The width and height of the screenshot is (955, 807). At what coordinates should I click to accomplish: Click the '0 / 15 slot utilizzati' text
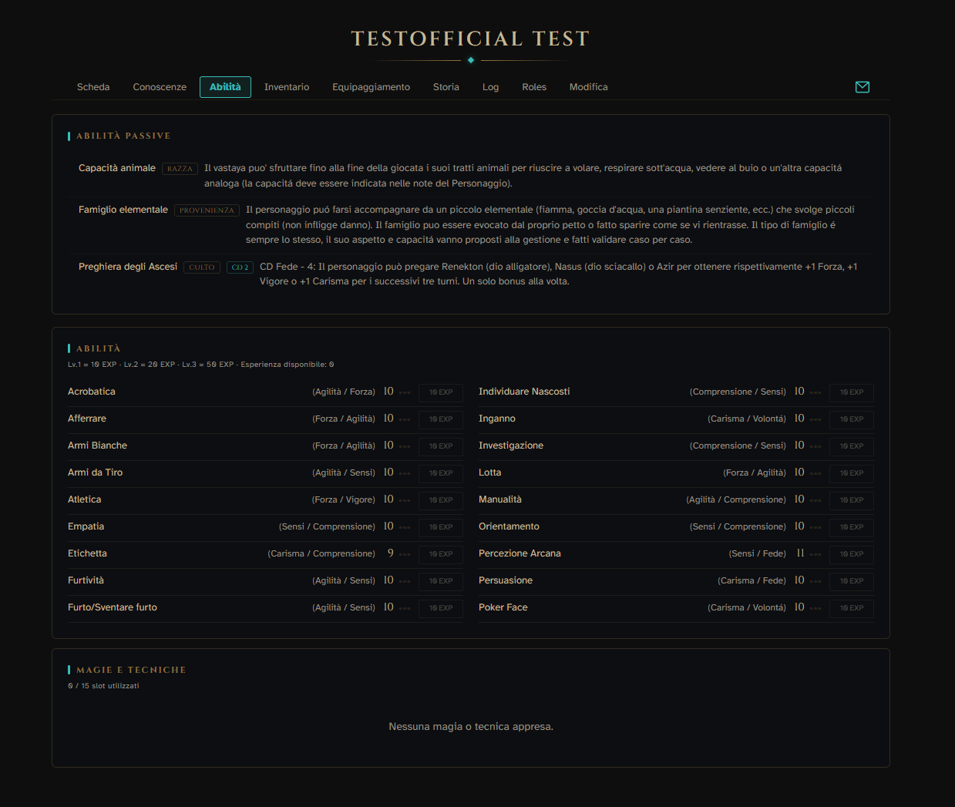click(103, 686)
